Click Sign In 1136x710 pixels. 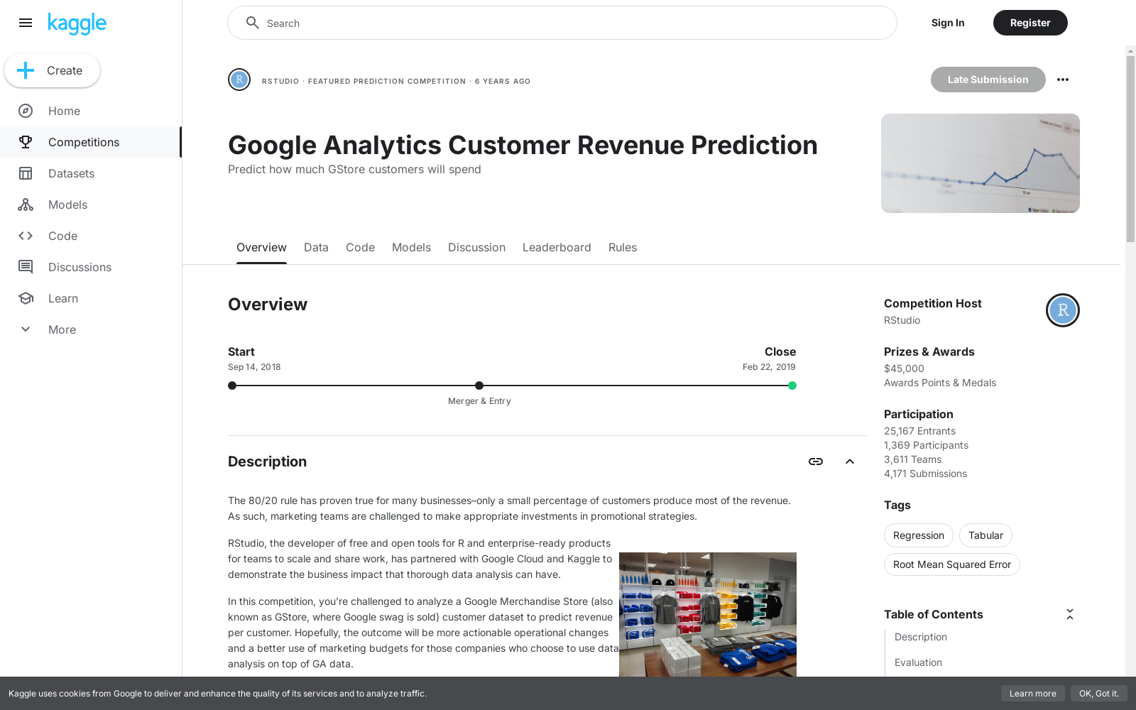[948, 23]
